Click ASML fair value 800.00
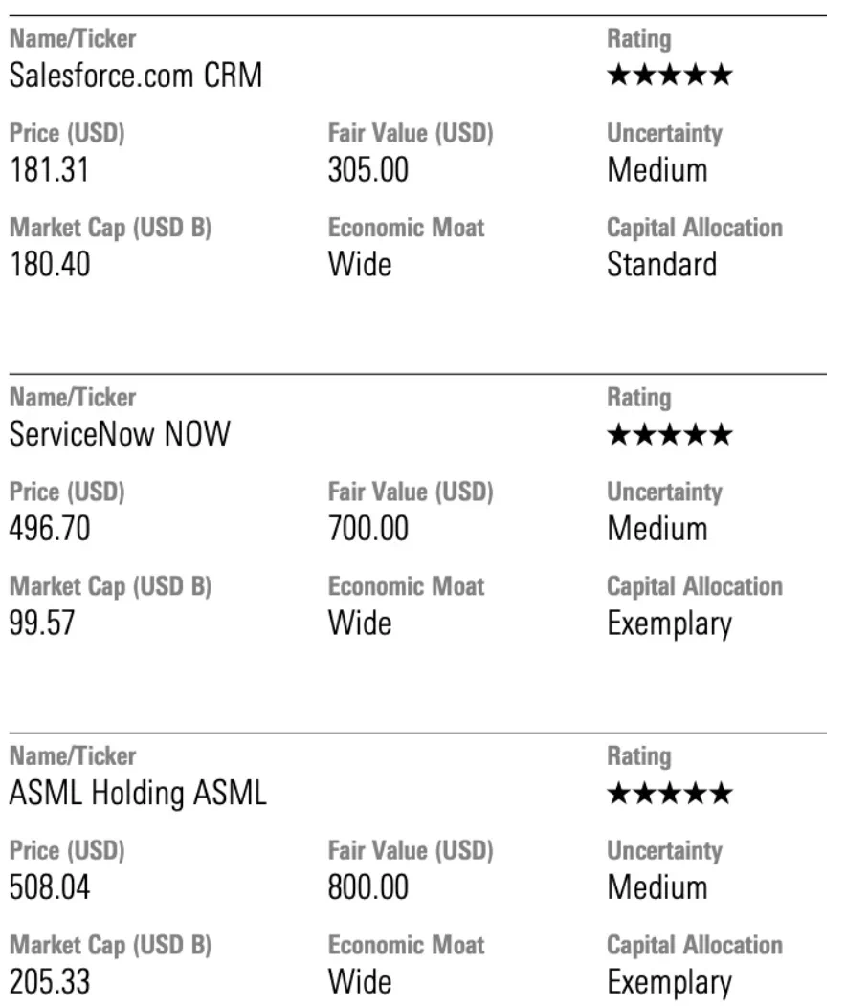 368,887
